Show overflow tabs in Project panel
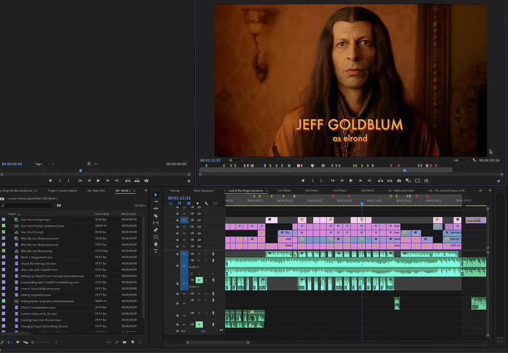508x353 pixels. pos(146,190)
